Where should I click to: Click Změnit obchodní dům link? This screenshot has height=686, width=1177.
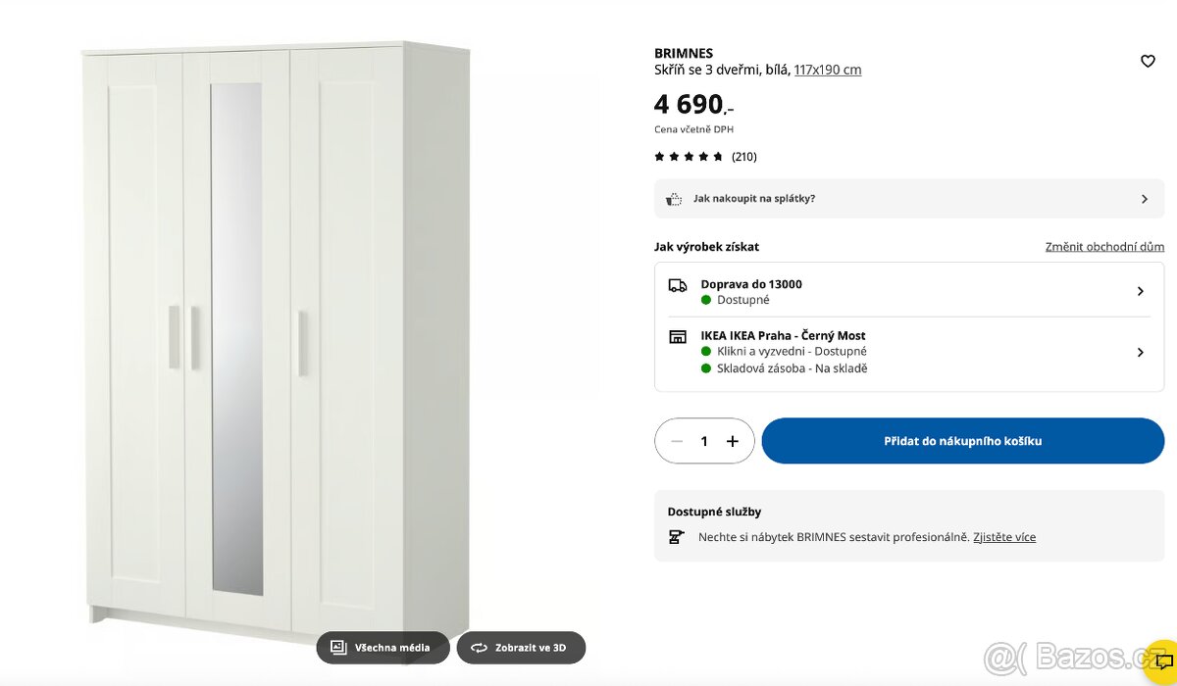point(1104,246)
